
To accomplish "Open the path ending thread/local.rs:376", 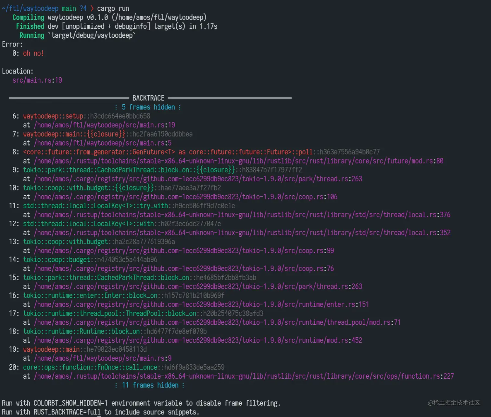I will pyautogui.click(x=242, y=215).
